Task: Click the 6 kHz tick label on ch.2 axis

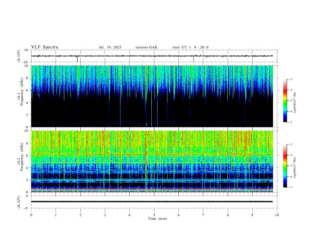Action: click(x=28, y=156)
